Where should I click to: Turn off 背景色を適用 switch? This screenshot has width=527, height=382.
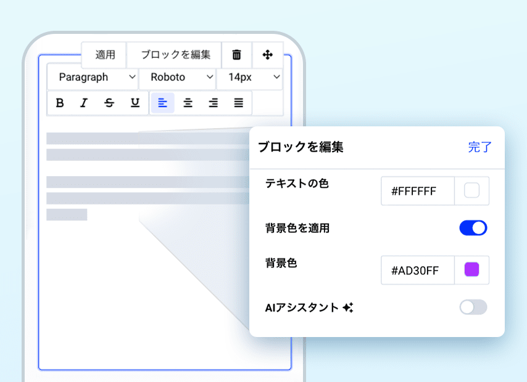(473, 228)
